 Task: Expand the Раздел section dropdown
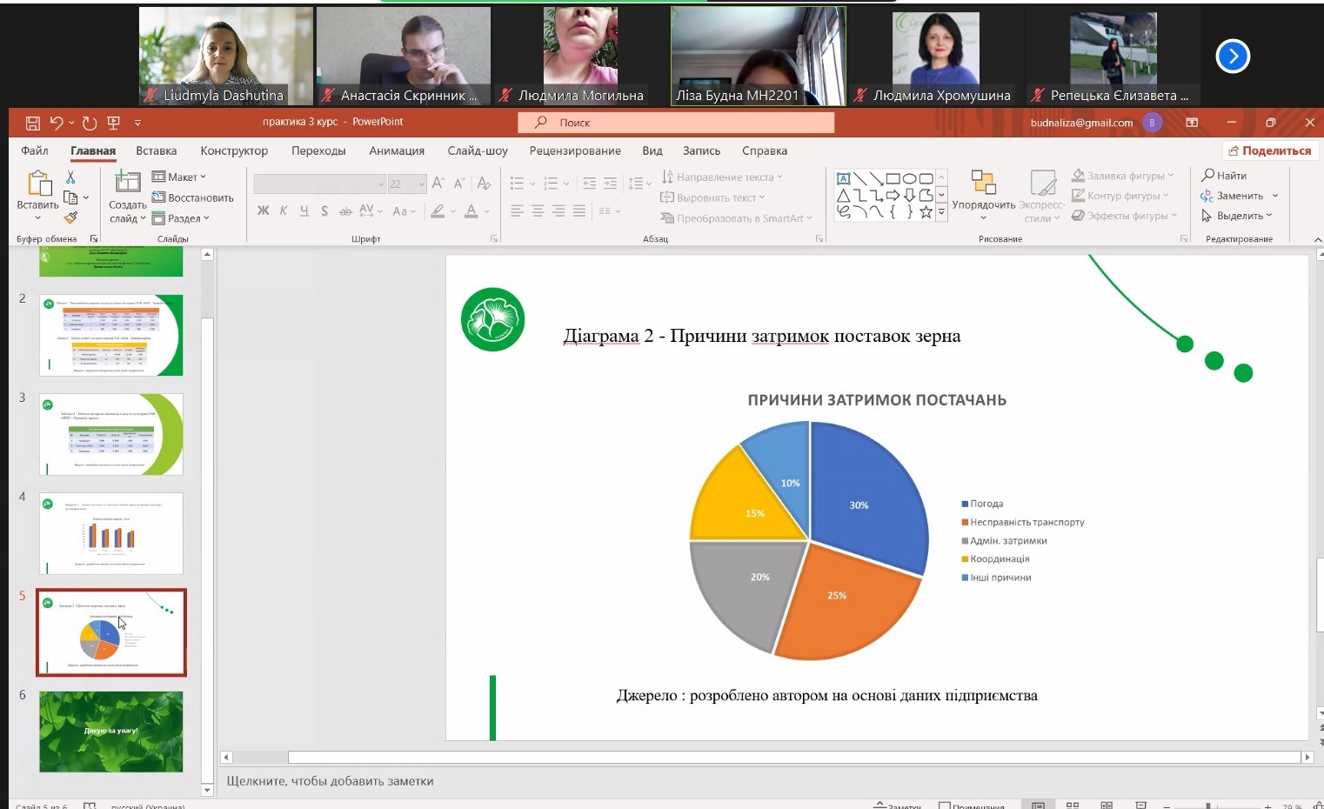[x=182, y=218]
